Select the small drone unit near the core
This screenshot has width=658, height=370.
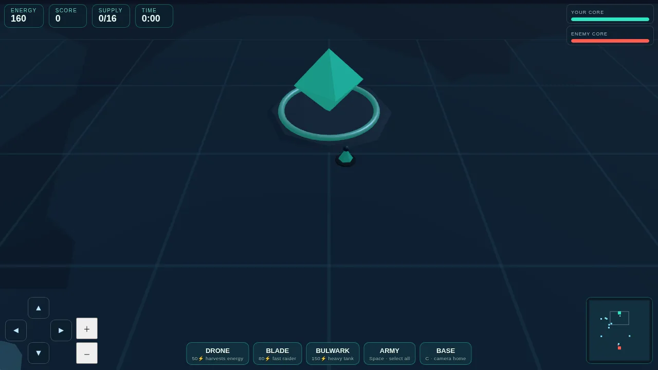345,157
